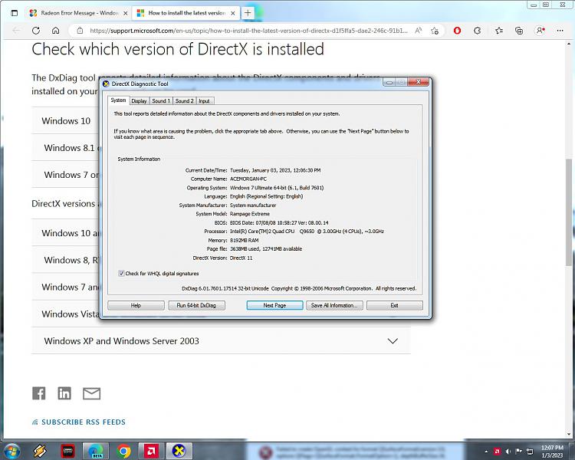Open the AMD Radeon taskbar icon
This screenshot has height=460, width=575.
151,452
